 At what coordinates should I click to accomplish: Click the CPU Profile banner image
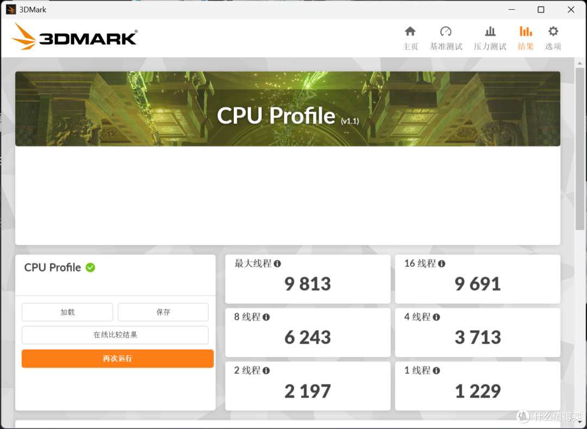[x=288, y=109]
